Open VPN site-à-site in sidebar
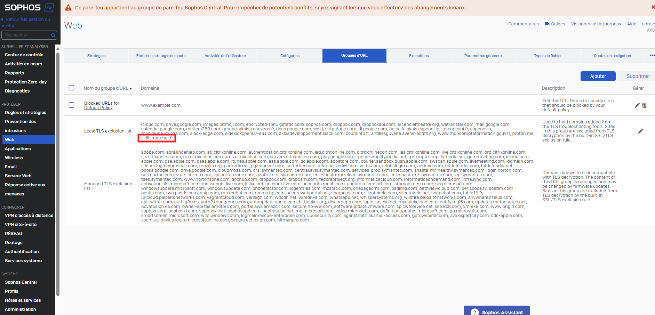Viewport: 655px width, 315px height. point(21,225)
